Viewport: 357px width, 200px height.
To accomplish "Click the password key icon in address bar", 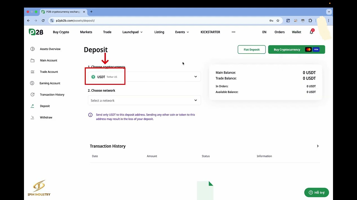I will click(271, 21).
